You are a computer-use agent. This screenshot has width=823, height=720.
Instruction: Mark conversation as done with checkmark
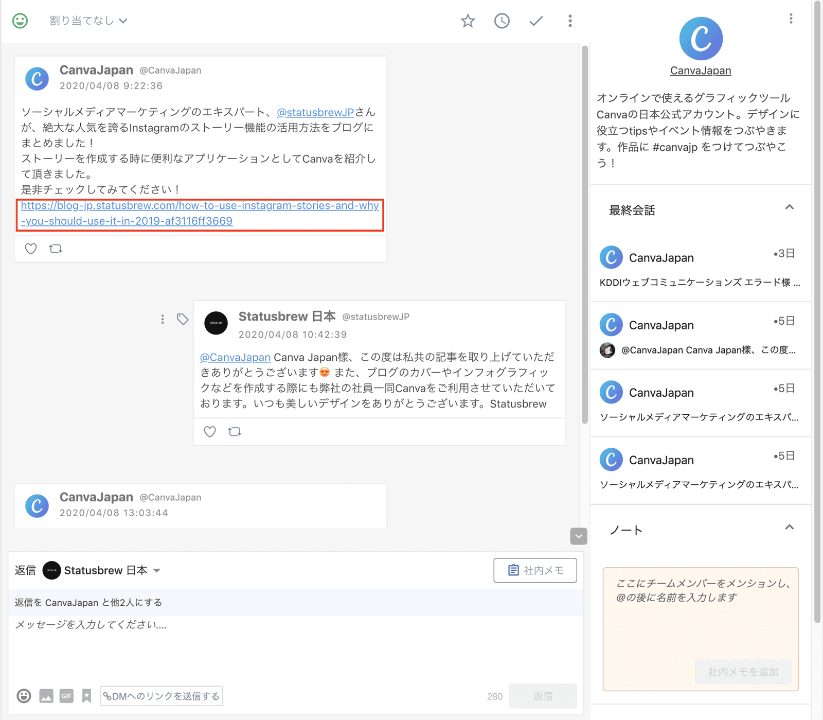coord(536,21)
